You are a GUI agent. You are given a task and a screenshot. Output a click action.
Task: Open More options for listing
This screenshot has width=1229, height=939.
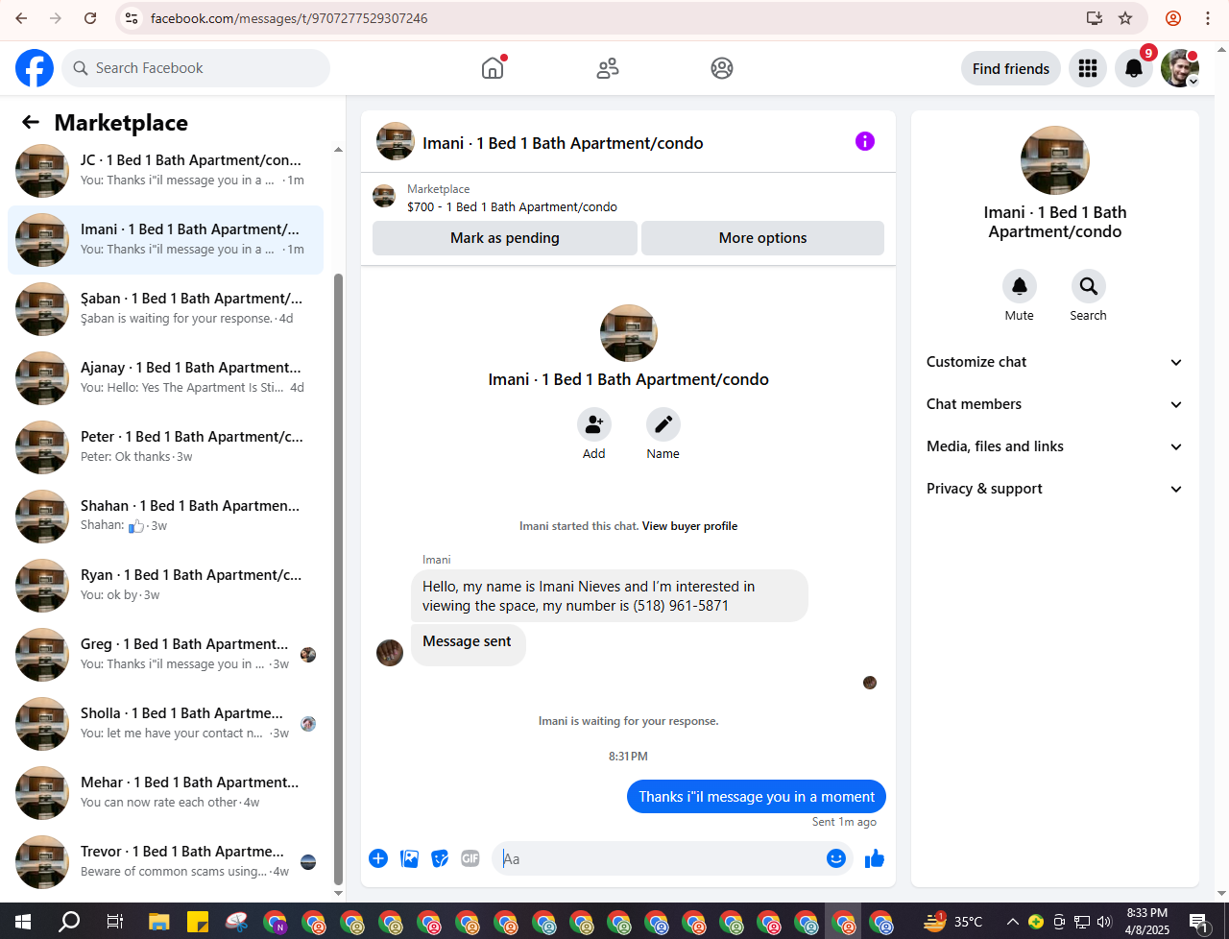(x=763, y=238)
